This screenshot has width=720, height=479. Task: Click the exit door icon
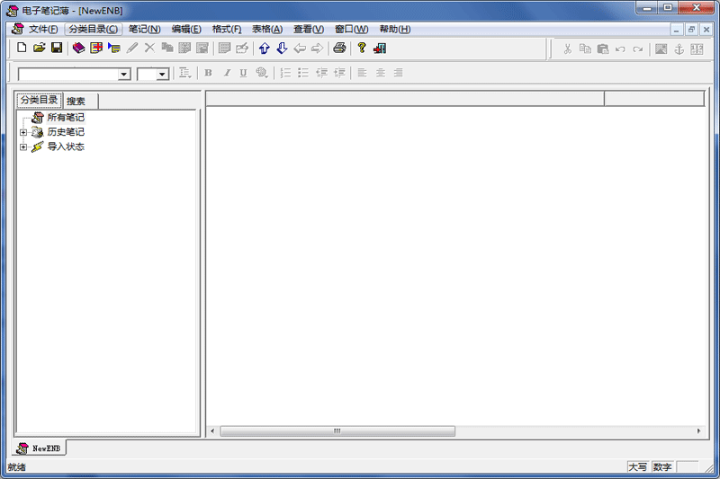pos(380,49)
